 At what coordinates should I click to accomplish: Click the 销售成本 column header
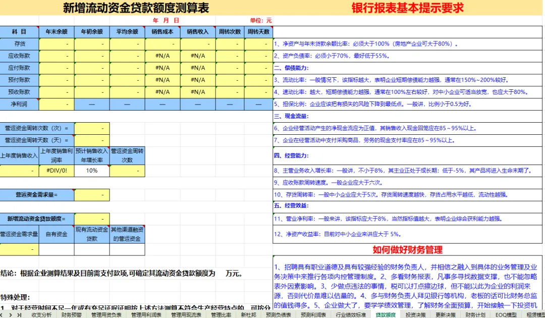(x=162, y=32)
